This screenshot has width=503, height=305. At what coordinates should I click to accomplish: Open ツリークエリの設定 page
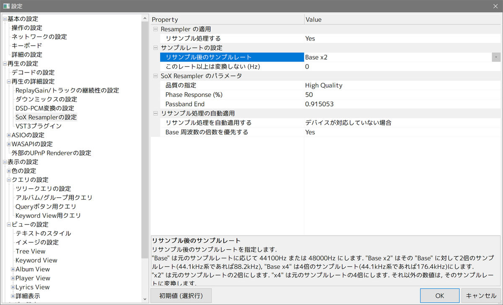(x=43, y=189)
